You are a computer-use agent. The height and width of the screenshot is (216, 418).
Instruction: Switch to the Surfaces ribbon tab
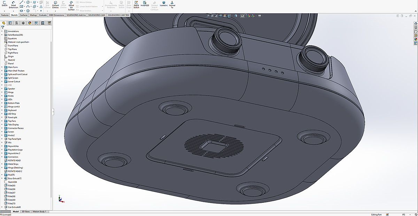coord(24,15)
